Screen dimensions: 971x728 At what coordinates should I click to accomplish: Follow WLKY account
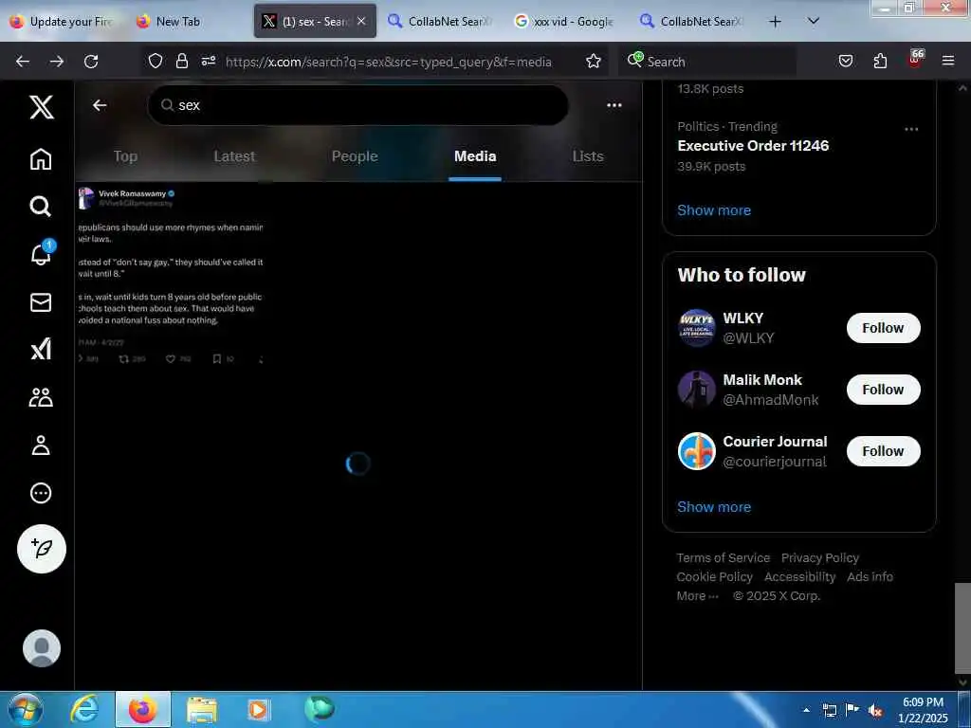[x=883, y=328]
